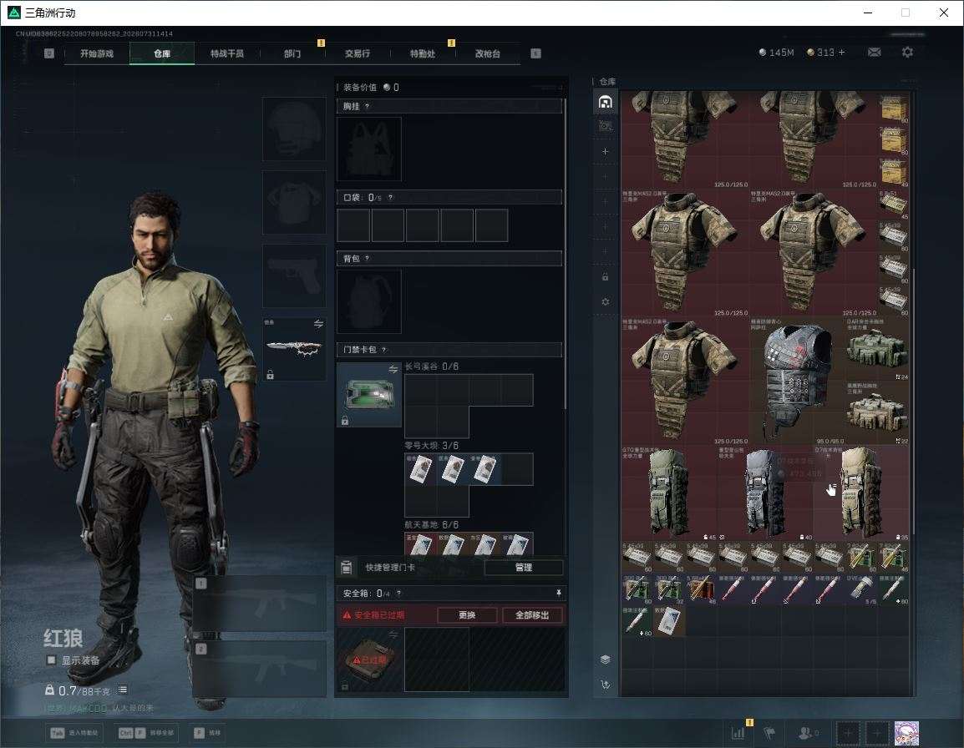Select the DAR chest rig item
The width and height of the screenshot is (964, 748).
point(877,348)
